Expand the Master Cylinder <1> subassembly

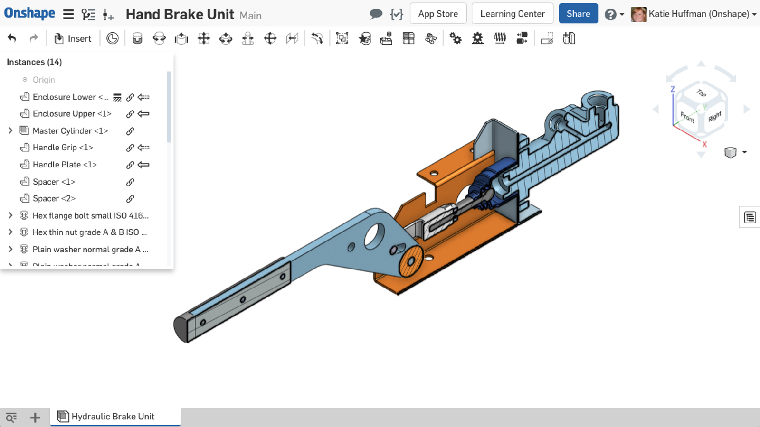10,130
